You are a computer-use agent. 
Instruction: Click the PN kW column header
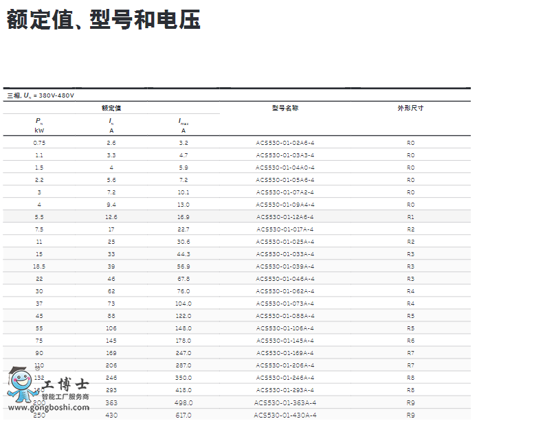39,125
